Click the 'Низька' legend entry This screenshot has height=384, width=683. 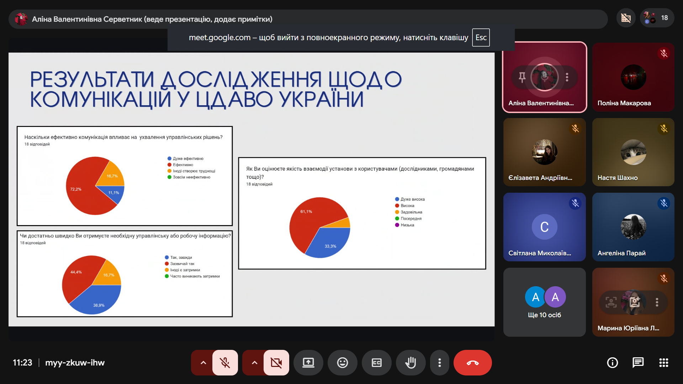pos(404,225)
